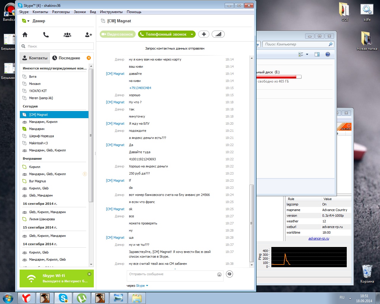Open the Skype menu
Screen dimensions: 380x304
click(24, 12)
